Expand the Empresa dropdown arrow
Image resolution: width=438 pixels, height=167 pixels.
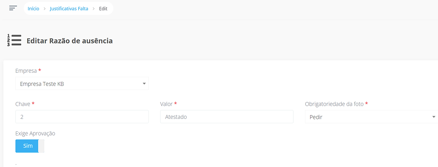144,83
